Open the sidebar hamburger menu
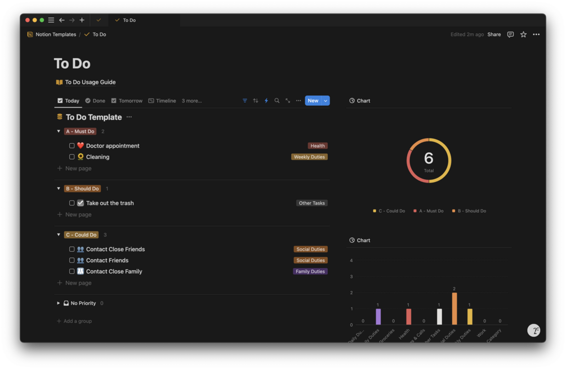This screenshot has width=566, height=369. (x=51, y=20)
